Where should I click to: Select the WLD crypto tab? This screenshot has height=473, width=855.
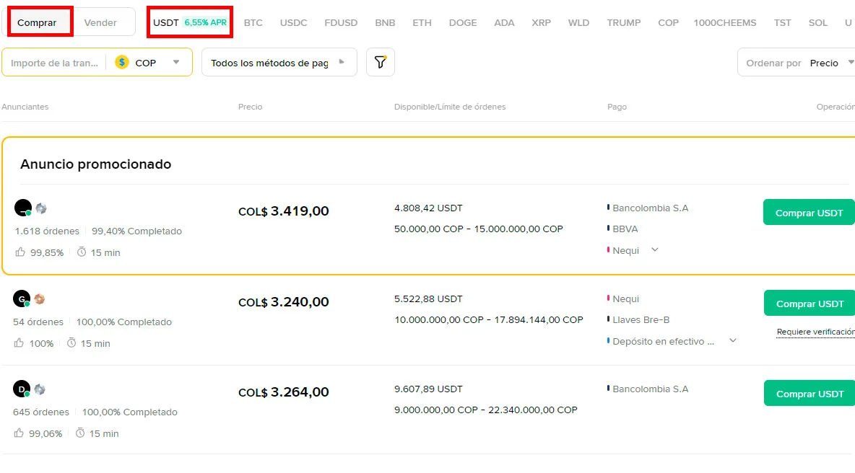click(578, 23)
